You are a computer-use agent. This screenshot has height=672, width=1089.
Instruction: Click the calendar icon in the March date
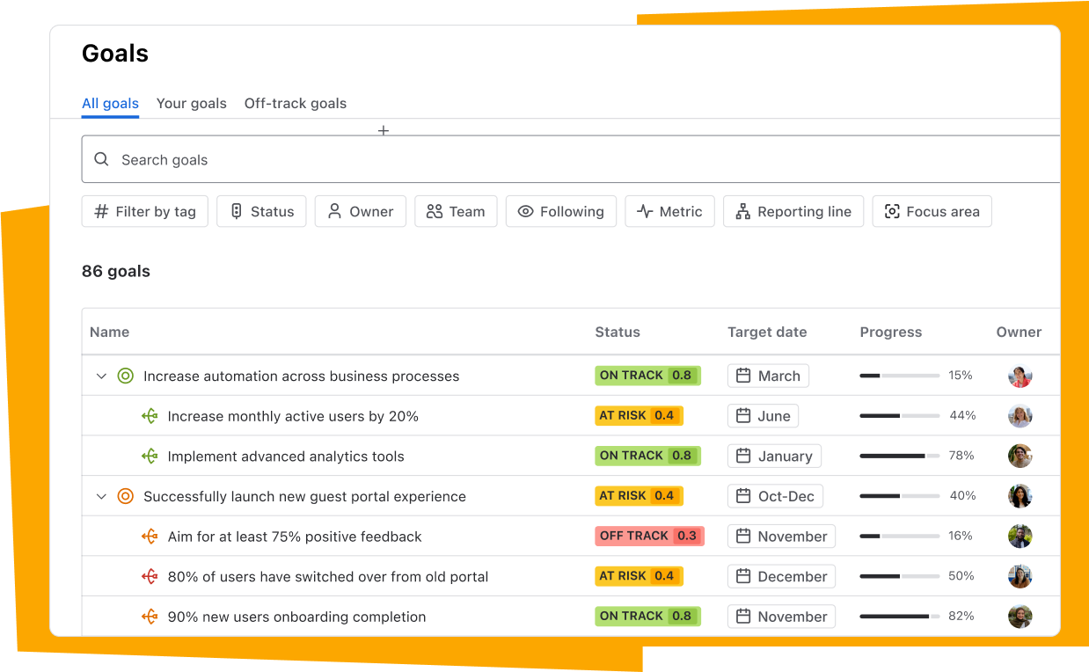[743, 376]
